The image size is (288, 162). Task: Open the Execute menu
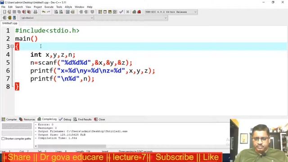click(x=49, y=7)
